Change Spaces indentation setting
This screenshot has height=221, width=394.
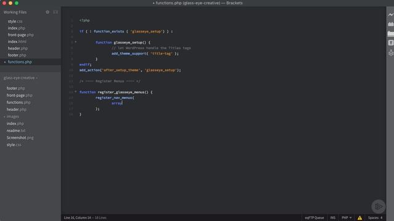375,218
